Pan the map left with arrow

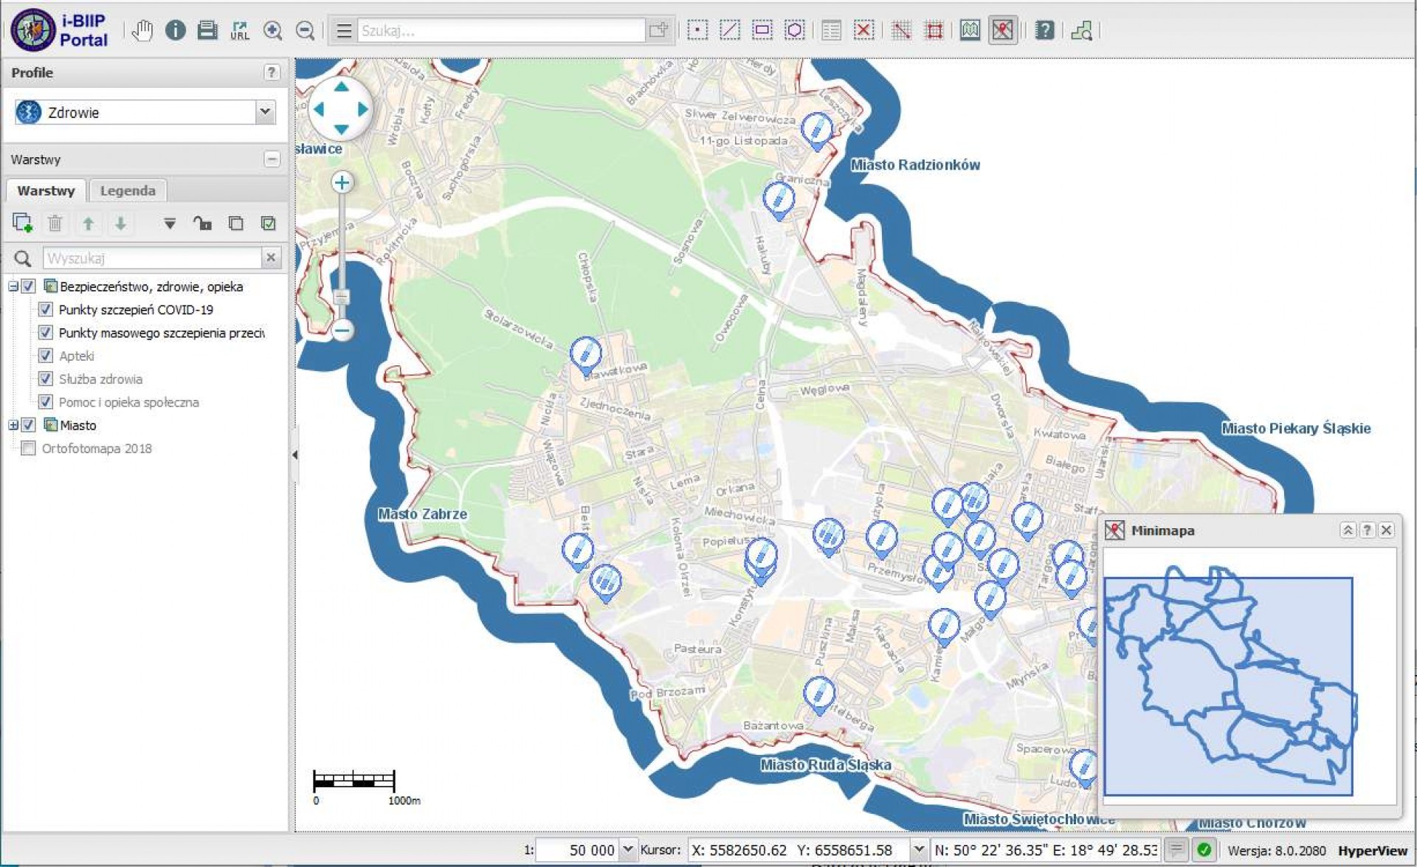click(x=319, y=109)
